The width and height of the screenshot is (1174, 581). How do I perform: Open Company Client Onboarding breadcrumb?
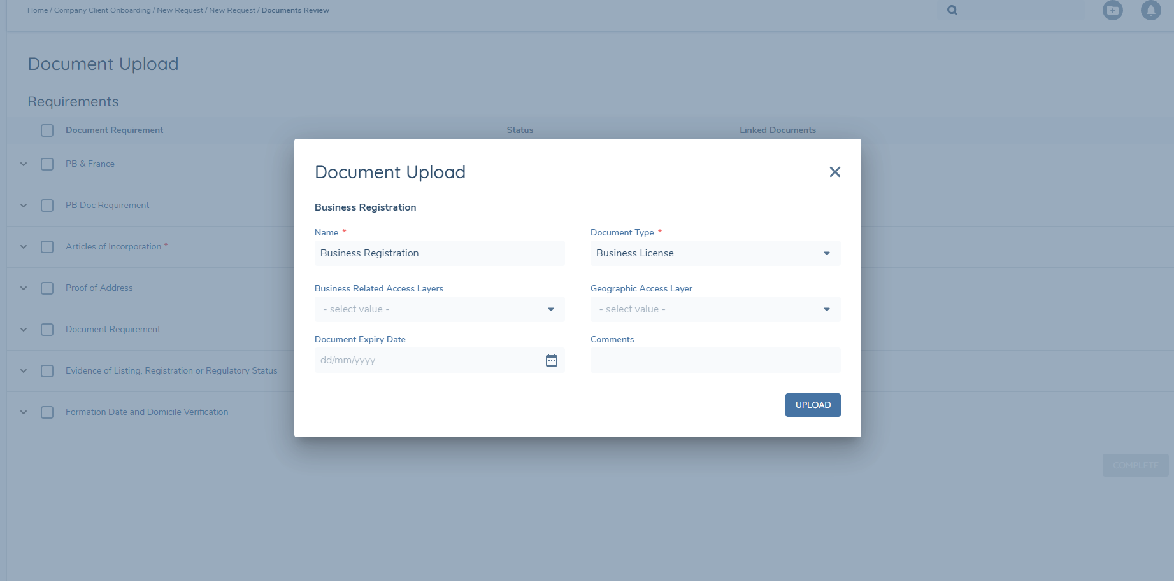pos(102,10)
